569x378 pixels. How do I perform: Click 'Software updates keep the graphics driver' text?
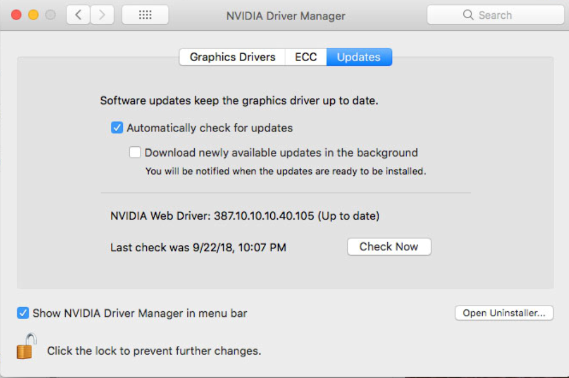[x=239, y=100]
